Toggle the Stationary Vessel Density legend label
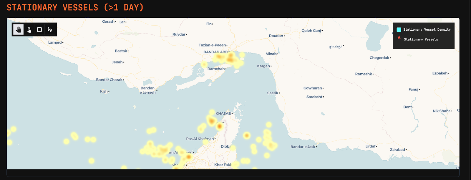Image resolution: width=471 pixels, height=180 pixels. [x=427, y=29]
